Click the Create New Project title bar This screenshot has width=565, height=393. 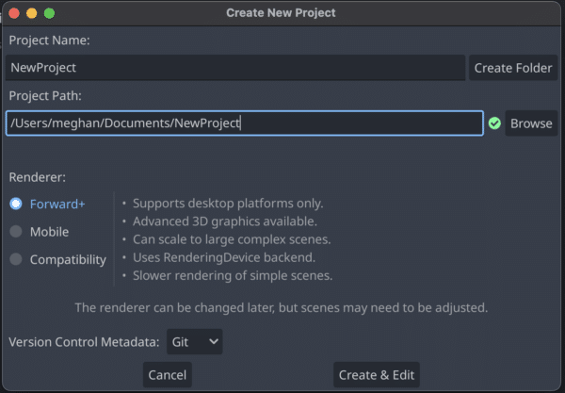(281, 13)
